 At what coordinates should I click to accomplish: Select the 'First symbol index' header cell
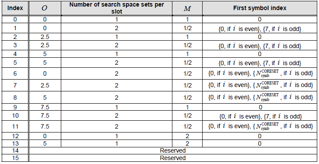tap(259, 8)
